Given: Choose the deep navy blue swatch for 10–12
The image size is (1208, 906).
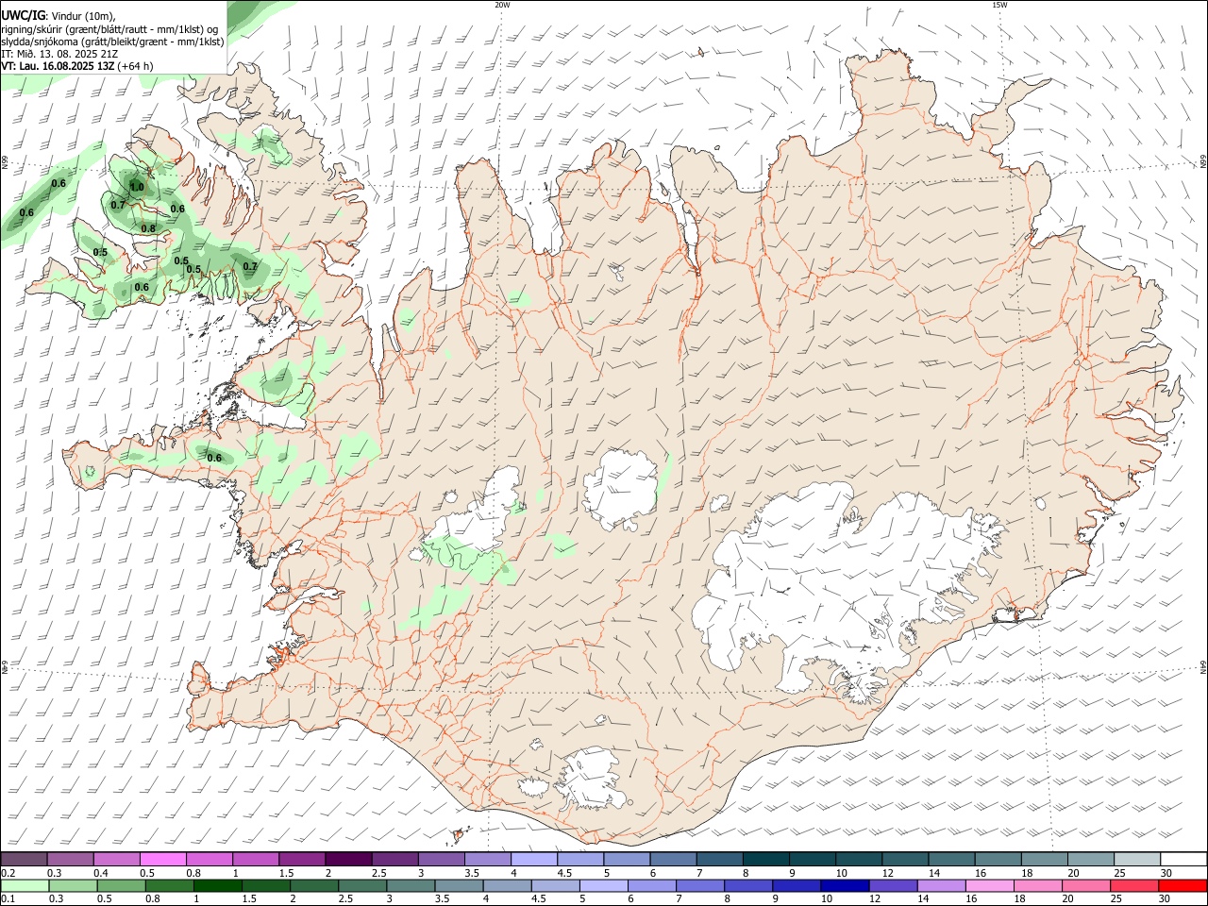Looking at the screenshot, I should click(845, 885).
